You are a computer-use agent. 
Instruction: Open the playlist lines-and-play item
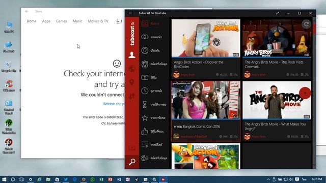[x=154, y=144]
